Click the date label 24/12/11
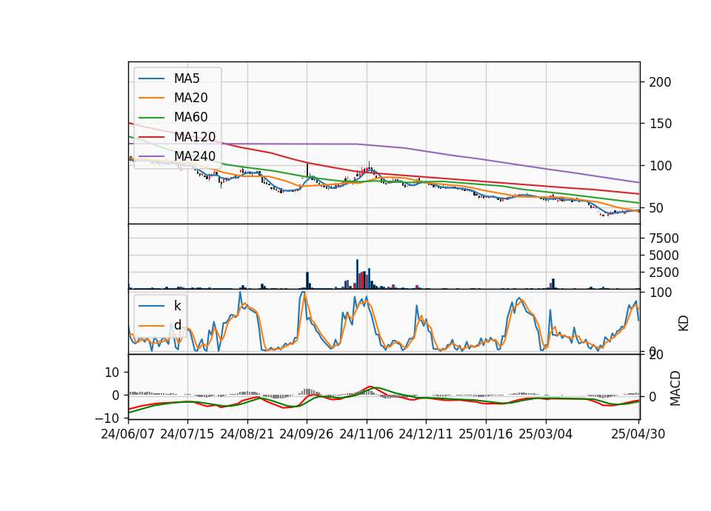 [x=426, y=434]
